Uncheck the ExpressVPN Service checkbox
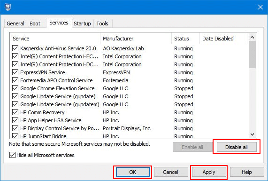Viewport: 268px width, 181px height. (x=15, y=72)
